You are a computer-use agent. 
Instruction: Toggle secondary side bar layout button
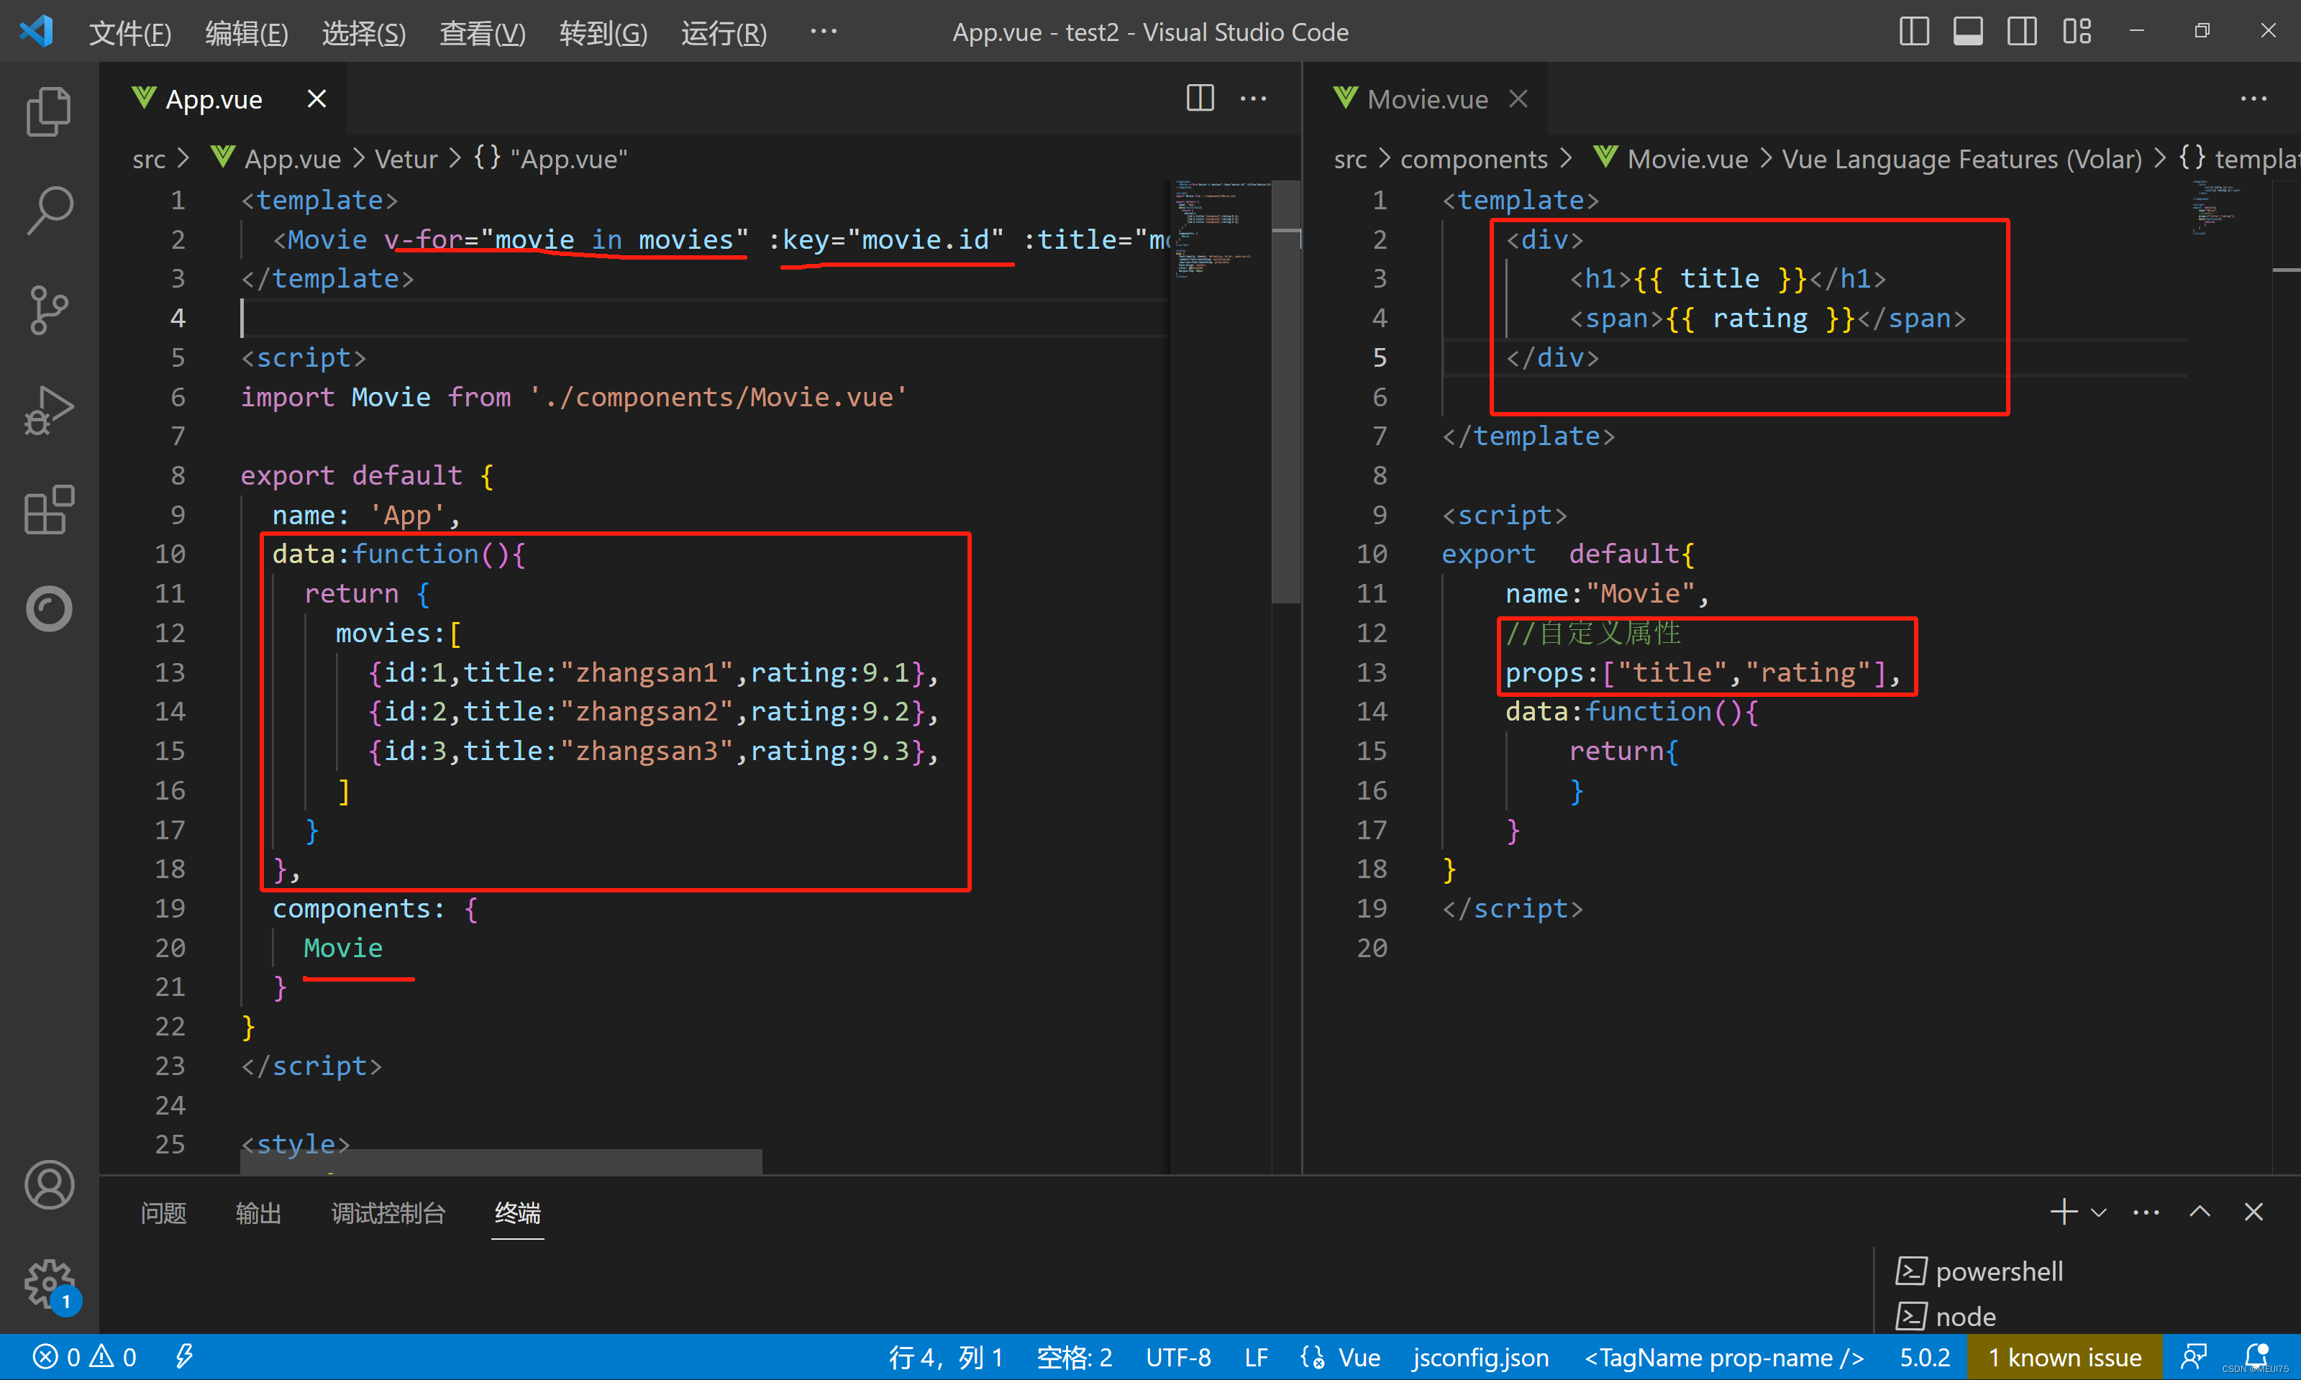[2021, 32]
